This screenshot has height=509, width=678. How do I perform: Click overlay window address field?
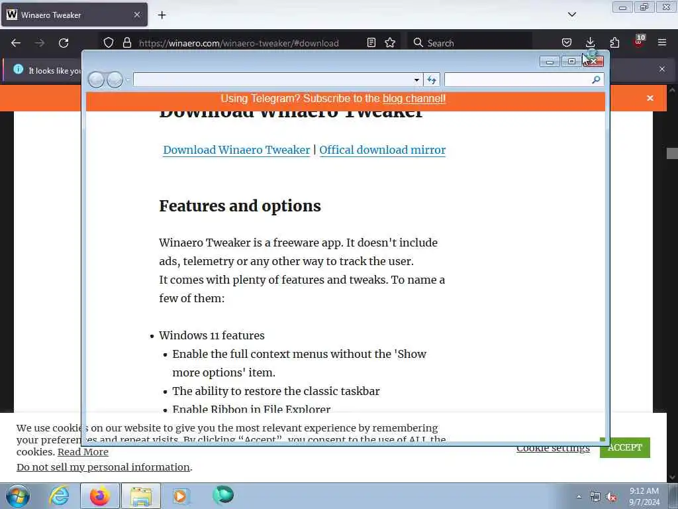tap(273, 80)
